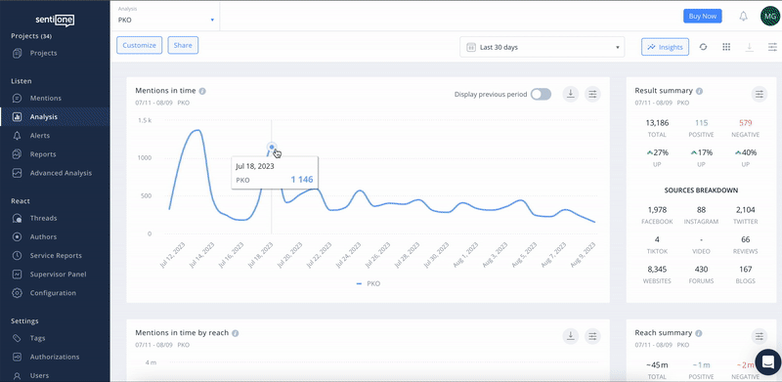
Task: Expand the Last 30 days dropdown
Action: 543,47
